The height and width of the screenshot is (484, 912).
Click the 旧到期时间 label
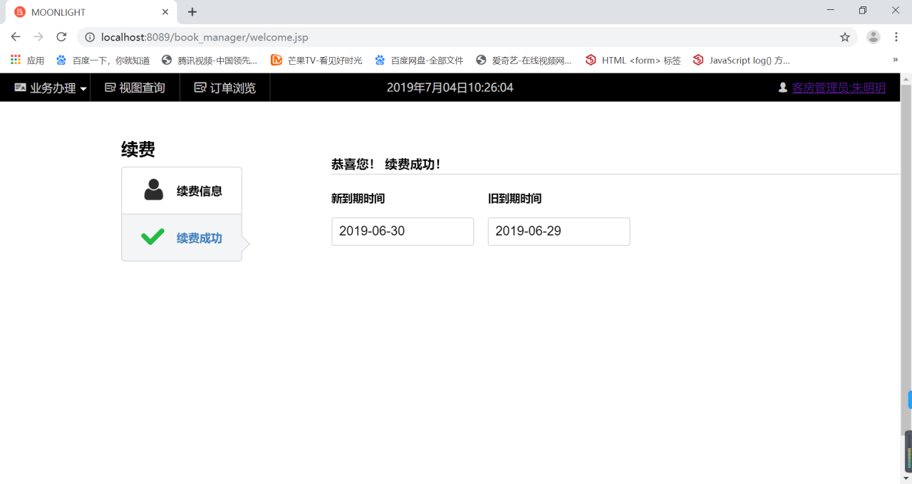coord(514,199)
